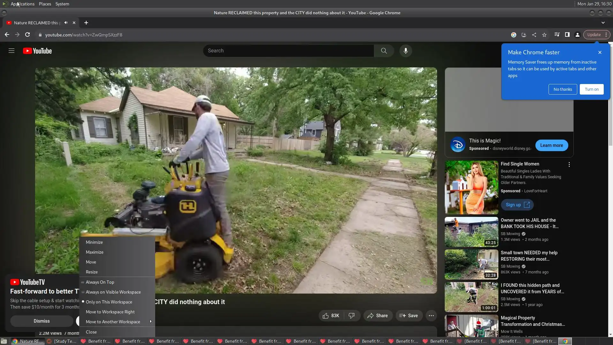This screenshot has width=613, height=345.
Task: Choose Move to Workspace Right
Action: [x=110, y=312]
